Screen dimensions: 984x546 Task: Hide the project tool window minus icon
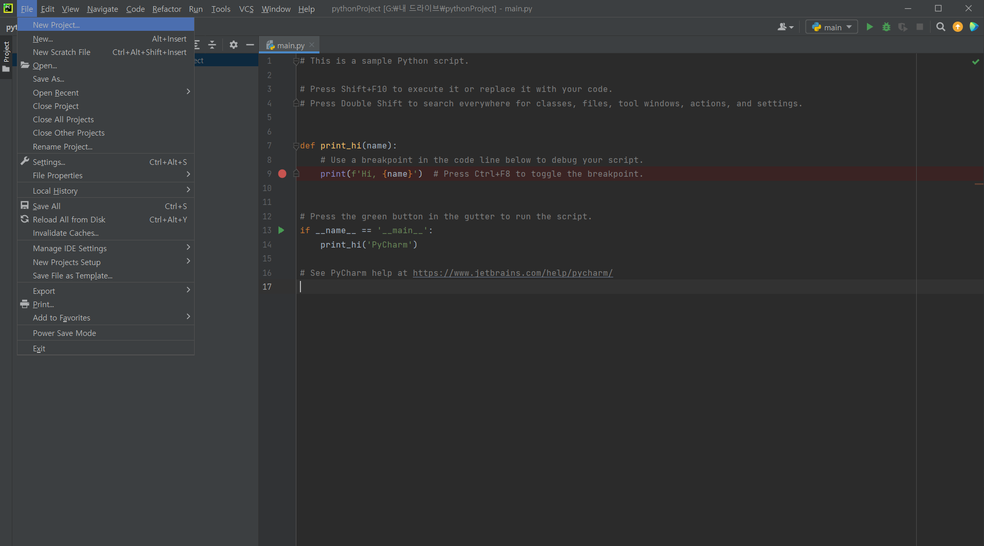pos(250,45)
